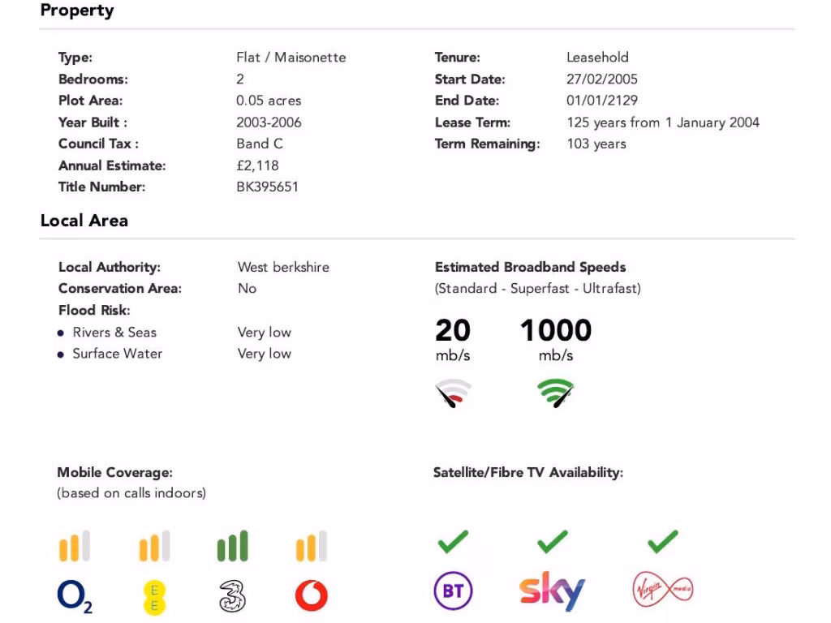Click the Three network logo
The image size is (831, 623).
coord(233,596)
